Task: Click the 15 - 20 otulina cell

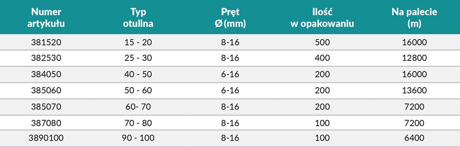Action: point(138,43)
